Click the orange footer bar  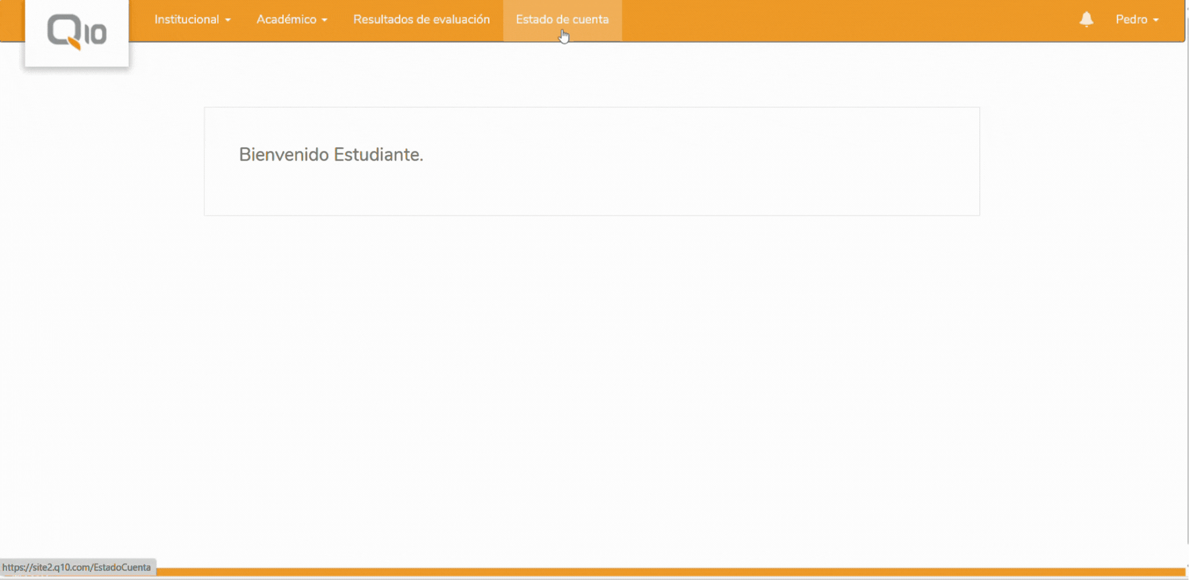pyautogui.click(x=639, y=572)
